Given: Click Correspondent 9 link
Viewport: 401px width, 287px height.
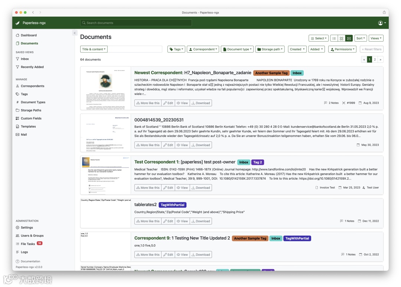Looking at the screenshot, I should (153, 238).
